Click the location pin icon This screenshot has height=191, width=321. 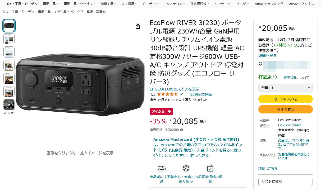(x=260, y=64)
